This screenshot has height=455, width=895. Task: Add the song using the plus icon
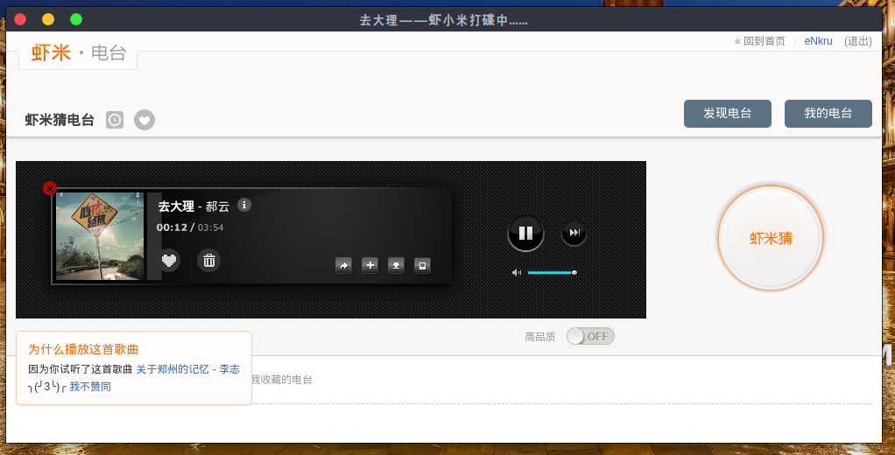370,265
